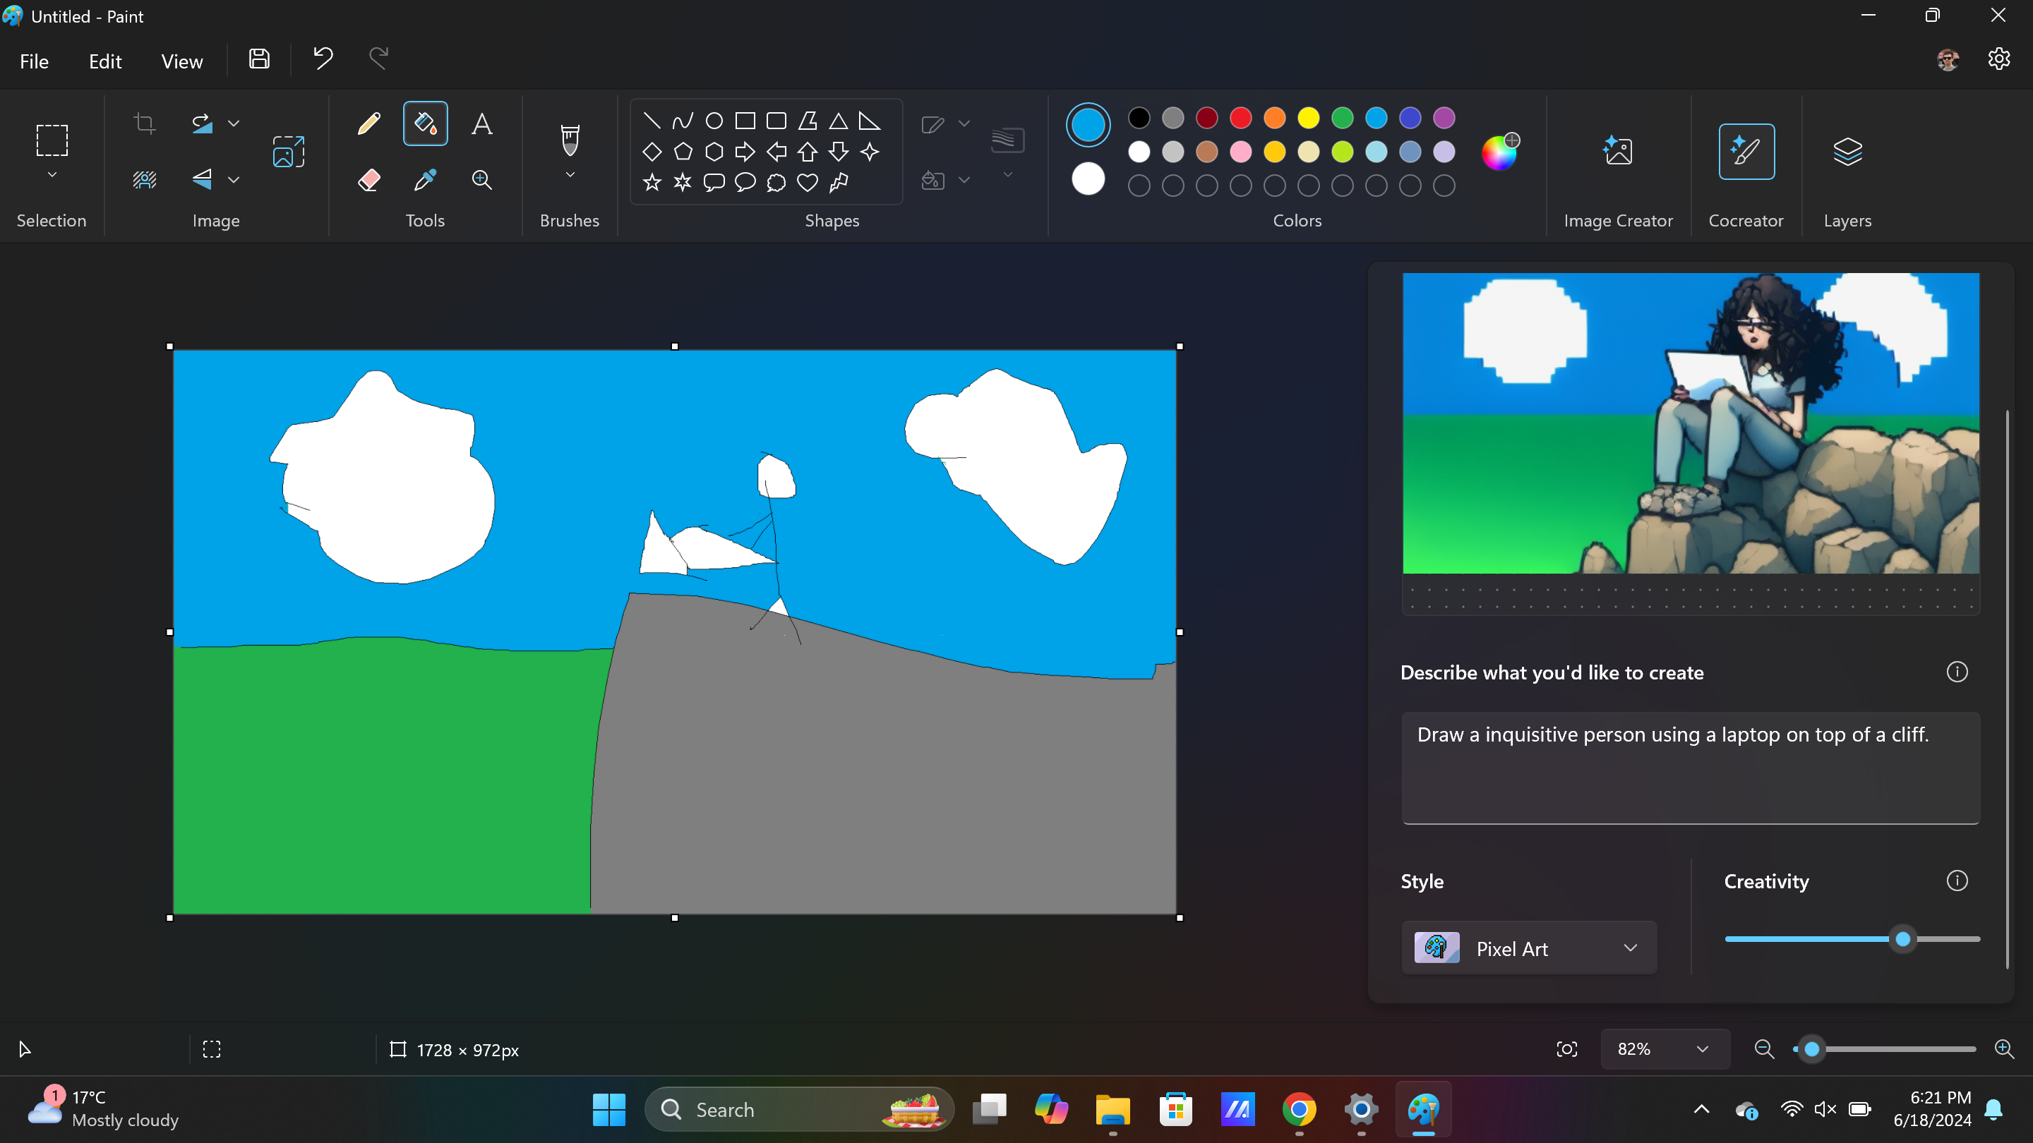The width and height of the screenshot is (2033, 1143).
Task: Expand the Pixel Art style dropdown
Action: [x=1529, y=948]
